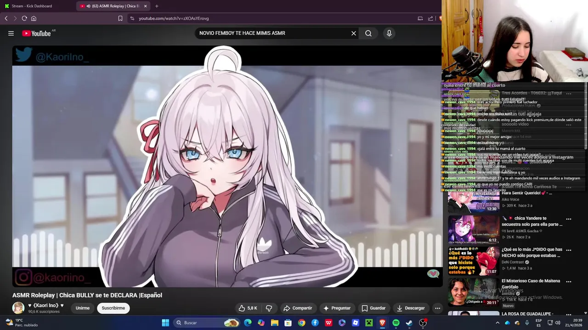Viewport: 588px width, 330px height.
Task: Open Spotify from the taskbar
Action: pyautogui.click(x=396, y=323)
